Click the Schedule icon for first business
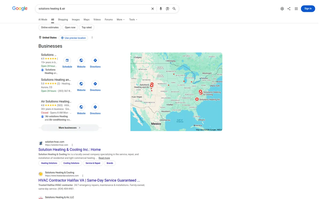 coord(67,60)
